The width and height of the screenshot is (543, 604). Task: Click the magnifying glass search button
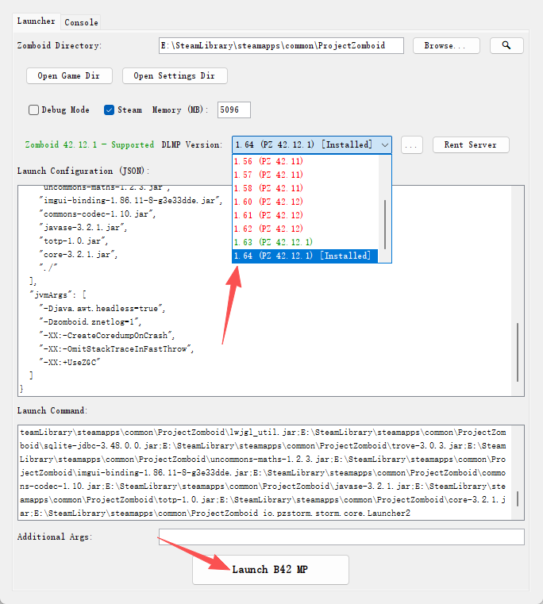(506, 45)
